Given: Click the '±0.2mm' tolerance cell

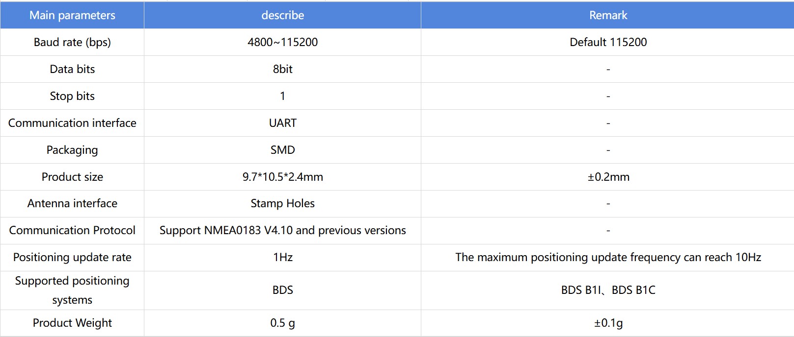Looking at the screenshot, I should tap(608, 177).
